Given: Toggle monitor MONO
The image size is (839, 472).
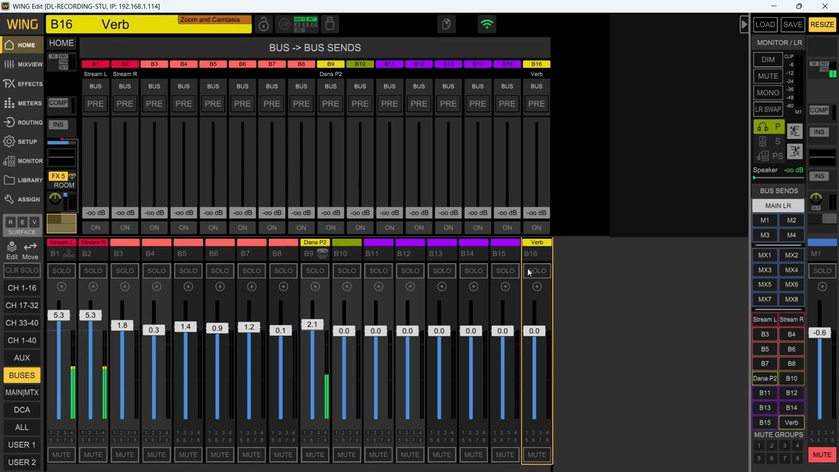Looking at the screenshot, I should click(768, 92).
